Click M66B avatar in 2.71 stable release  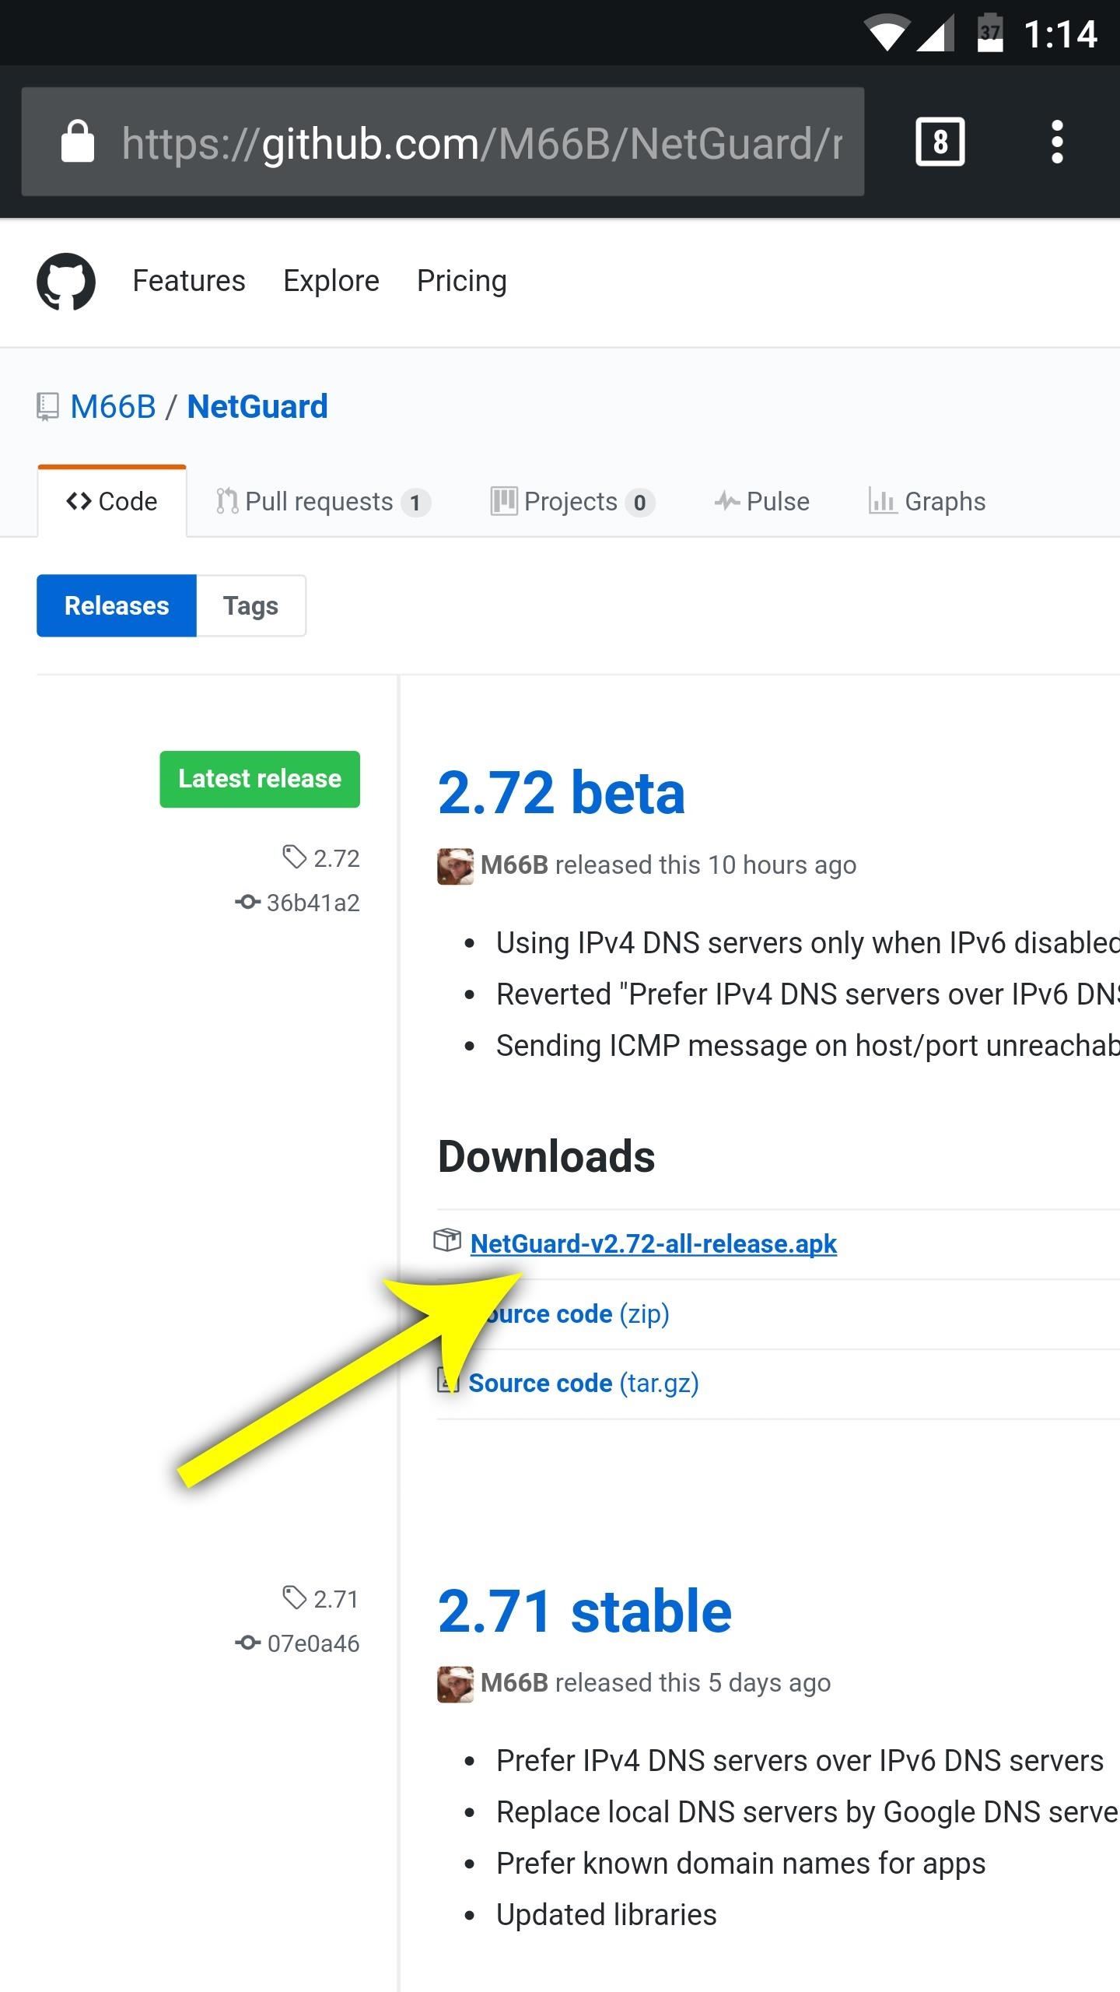pos(455,1684)
